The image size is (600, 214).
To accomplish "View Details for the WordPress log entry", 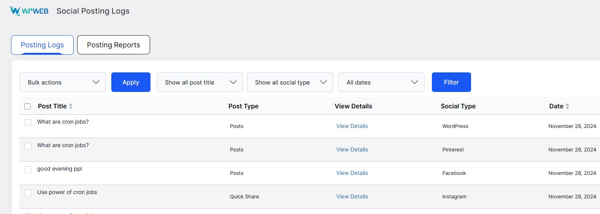I will click(352, 126).
